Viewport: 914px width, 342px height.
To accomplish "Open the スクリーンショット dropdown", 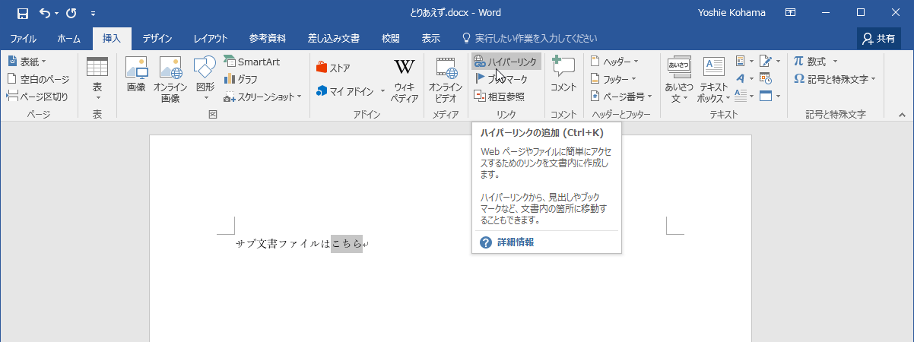I will point(263,97).
